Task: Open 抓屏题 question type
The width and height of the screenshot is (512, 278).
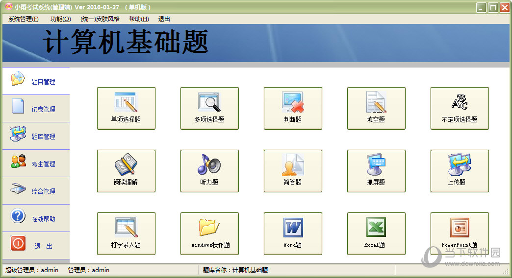Action: (376, 171)
